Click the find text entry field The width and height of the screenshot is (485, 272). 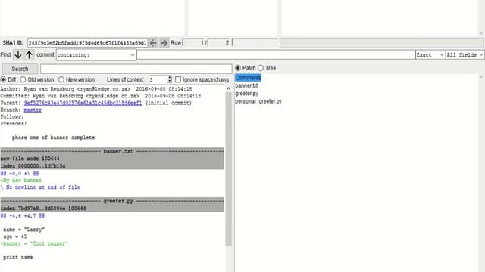[x=276, y=55]
